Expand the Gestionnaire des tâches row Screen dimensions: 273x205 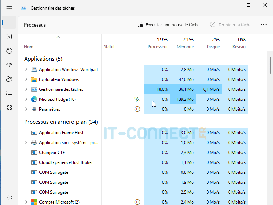(26, 89)
